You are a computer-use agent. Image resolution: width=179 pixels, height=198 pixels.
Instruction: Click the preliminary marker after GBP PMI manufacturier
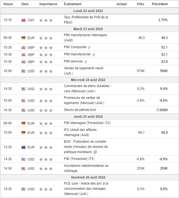point(94,54)
